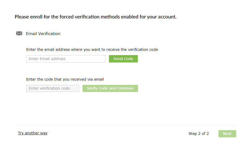Viewport: 247px width, 156px height.
Task: Focus the Enter Email address field
Action: click(x=66, y=59)
